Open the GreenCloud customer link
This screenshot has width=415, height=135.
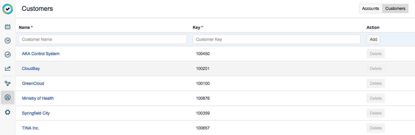(33, 83)
